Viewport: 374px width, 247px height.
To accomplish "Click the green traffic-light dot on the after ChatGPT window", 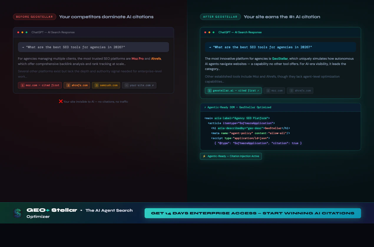I will tap(214, 32).
